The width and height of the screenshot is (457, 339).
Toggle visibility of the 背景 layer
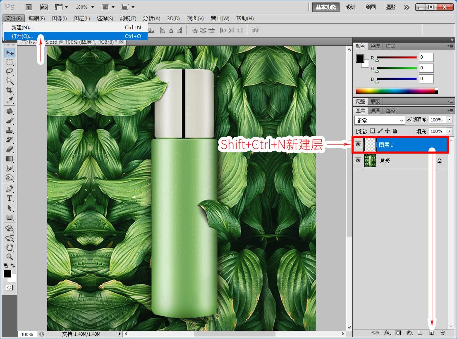point(358,161)
